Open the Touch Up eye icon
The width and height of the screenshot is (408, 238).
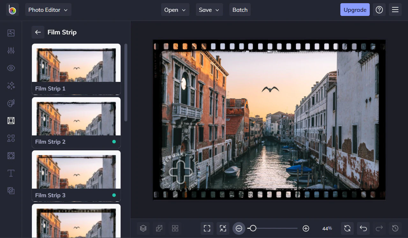(11, 68)
